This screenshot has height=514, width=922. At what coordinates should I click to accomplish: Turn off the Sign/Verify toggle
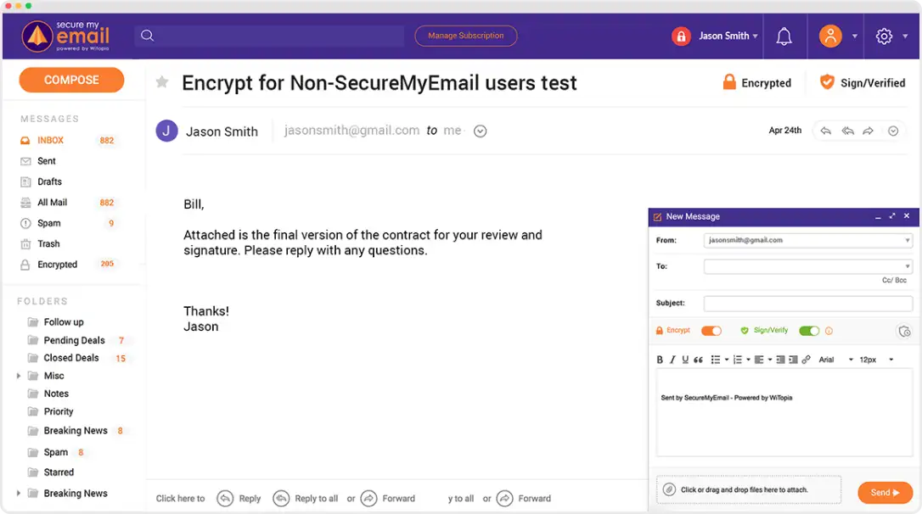pos(808,331)
